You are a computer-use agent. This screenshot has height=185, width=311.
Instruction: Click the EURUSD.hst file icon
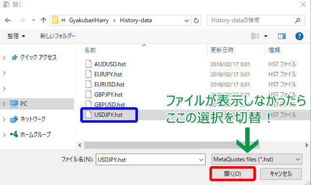89,84
